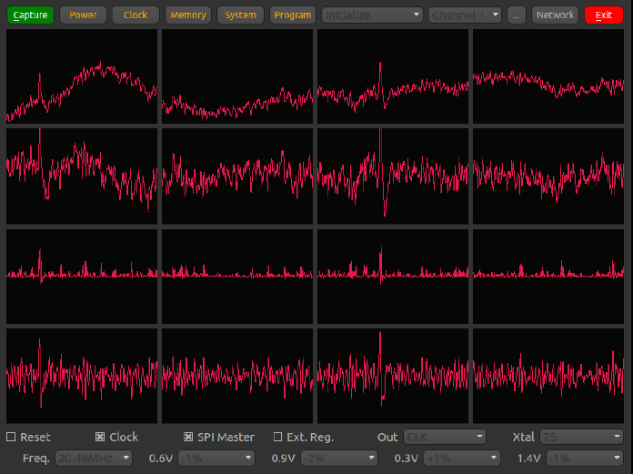Disable the SPI Master checkbox
This screenshot has width=633, height=474.
[x=189, y=438]
